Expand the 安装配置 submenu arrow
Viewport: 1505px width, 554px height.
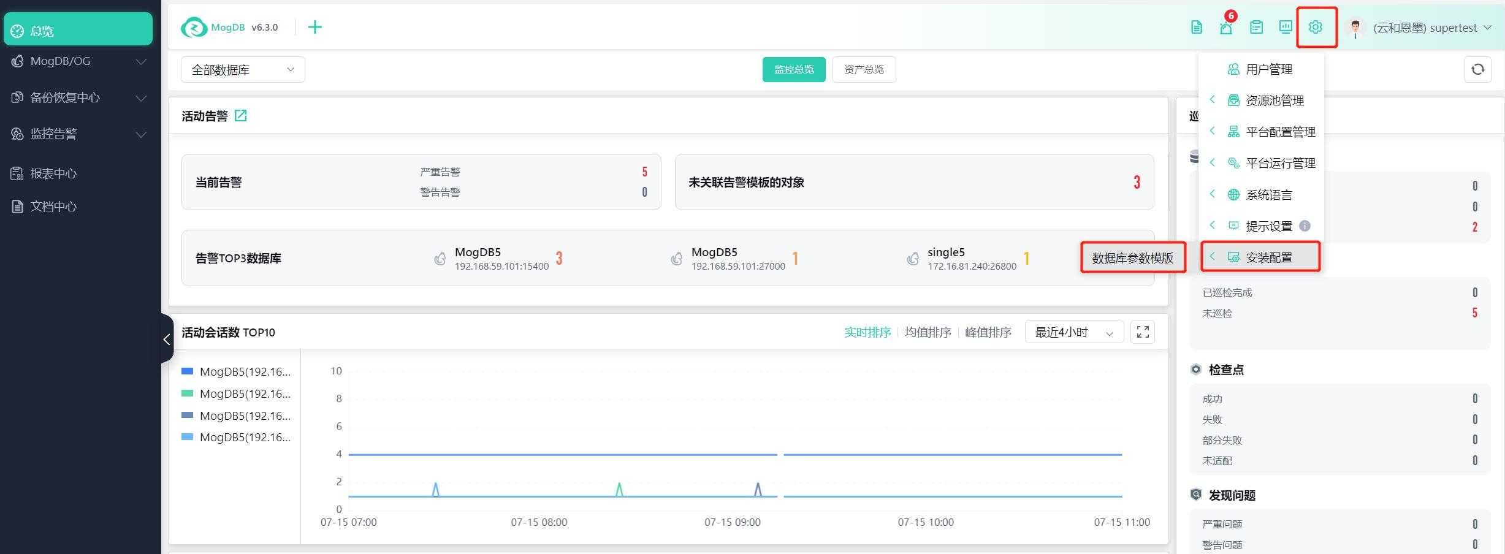click(1212, 256)
